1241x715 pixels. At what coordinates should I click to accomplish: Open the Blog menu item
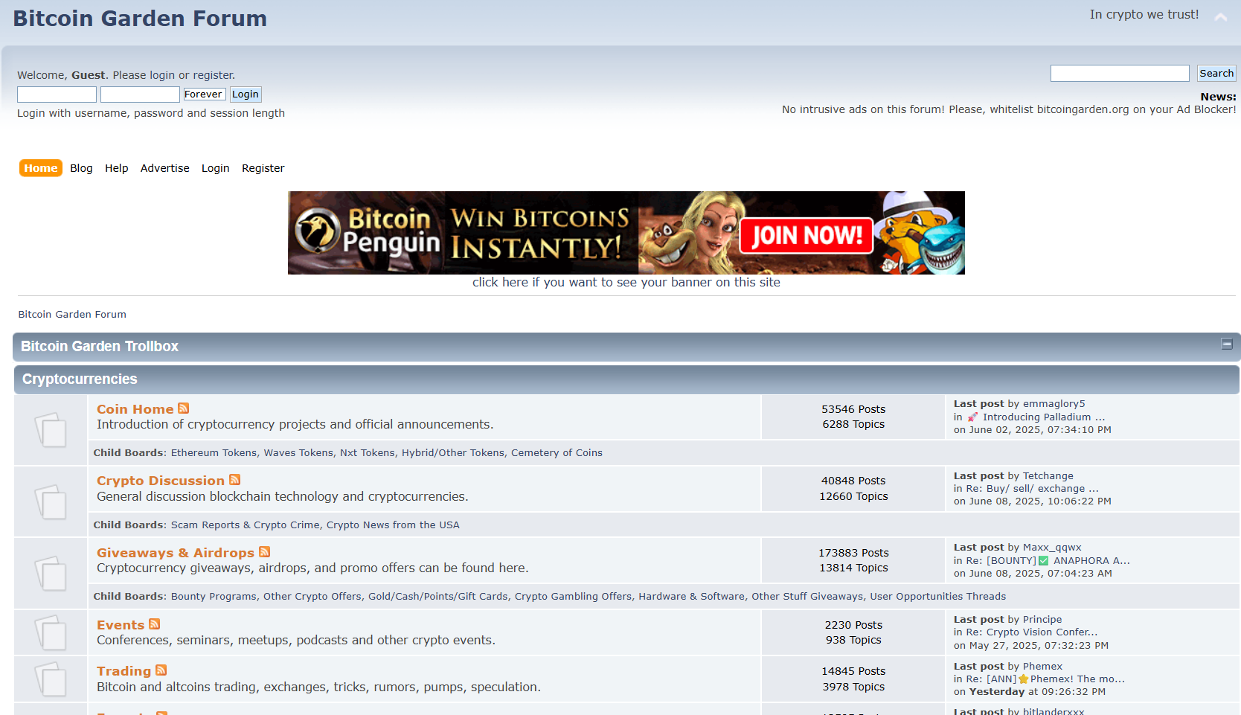click(x=81, y=168)
